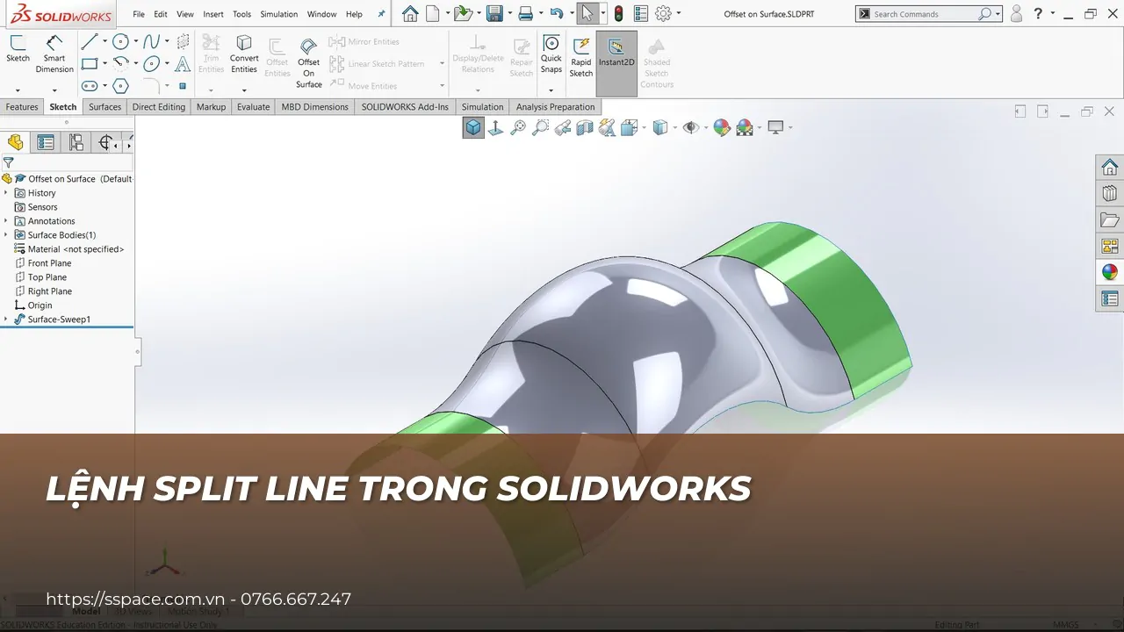Select the Front Plane item
The width and height of the screenshot is (1124, 632).
(x=49, y=263)
